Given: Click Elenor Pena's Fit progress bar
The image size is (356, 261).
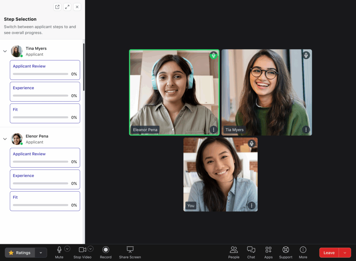Looking at the screenshot, I should click(x=40, y=205).
